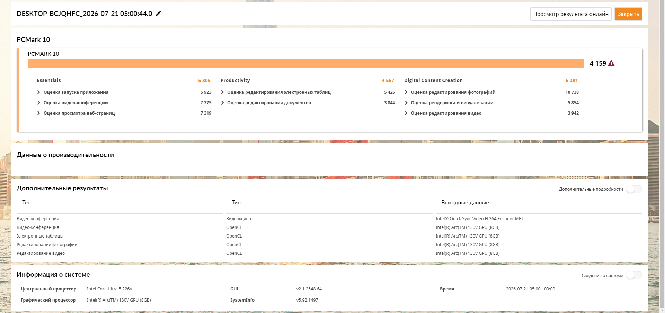Expand Оценка видео-конференции row
This screenshot has width=665, height=313.
point(124,103)
